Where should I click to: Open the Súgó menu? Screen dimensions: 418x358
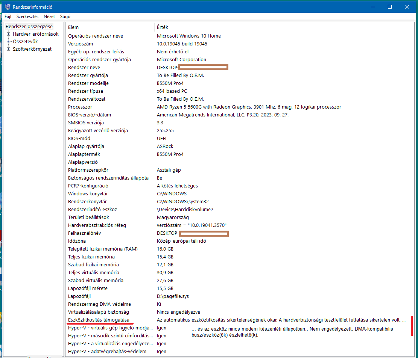point(65,17)
